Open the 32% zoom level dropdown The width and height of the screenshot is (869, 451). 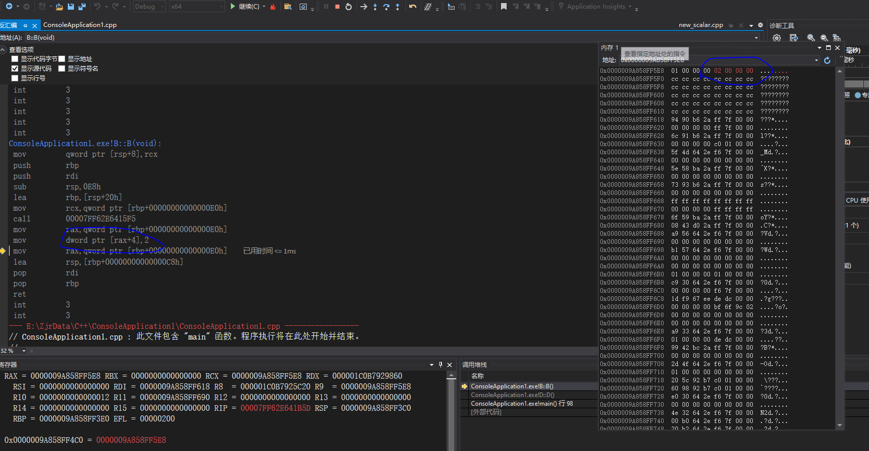tap(23, 351)
